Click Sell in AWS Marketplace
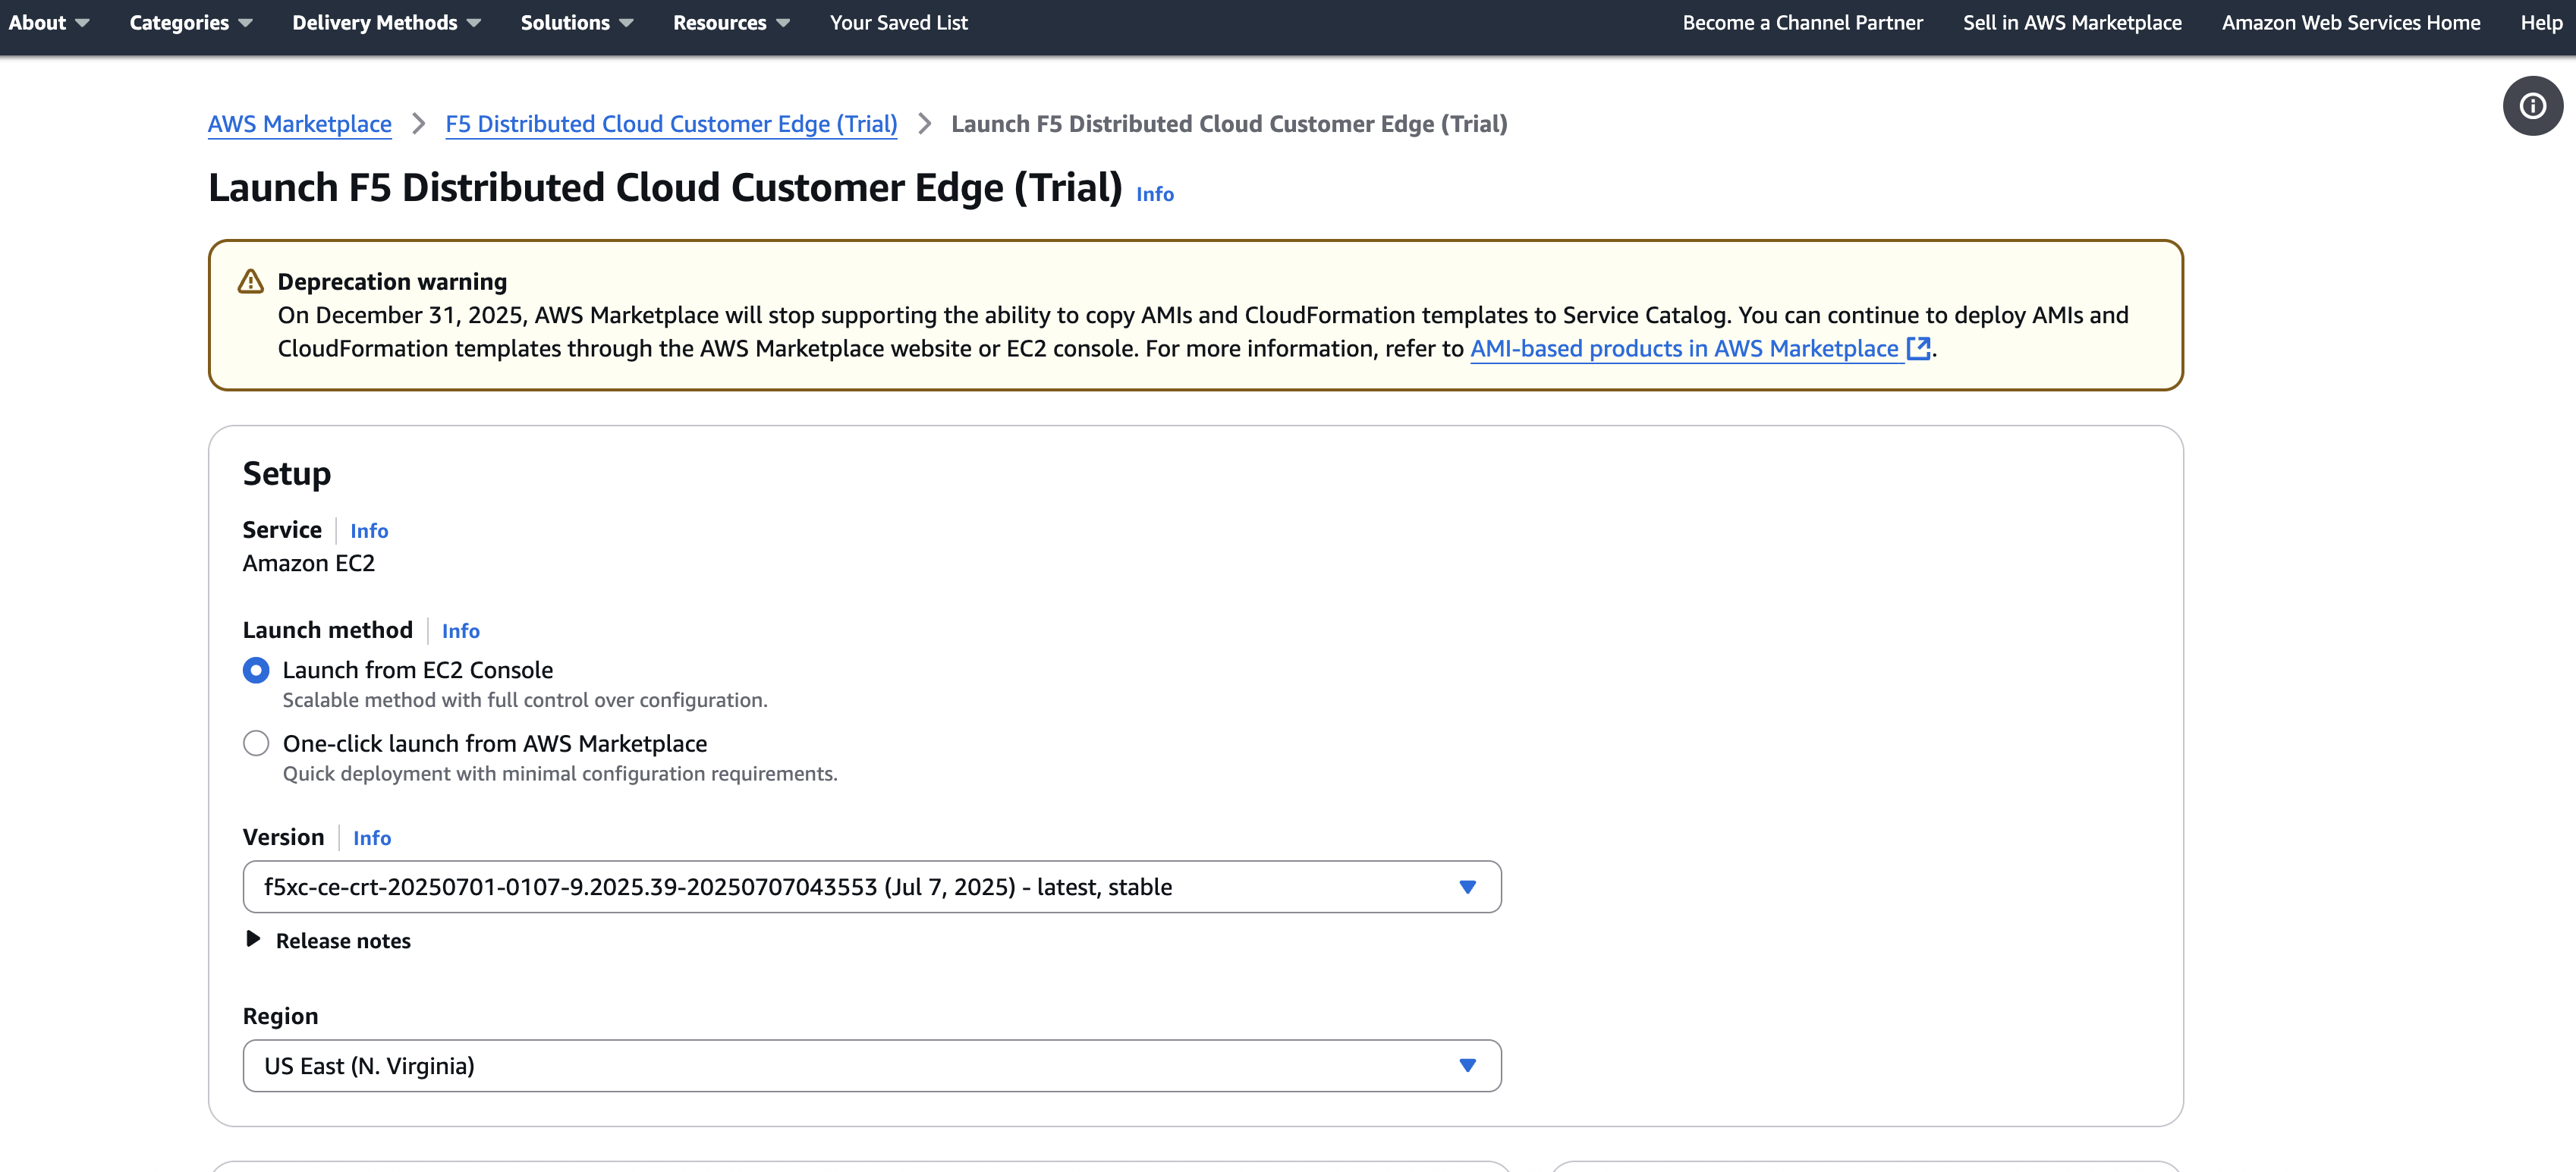 pyautogui.click(x=2071, y=22)
